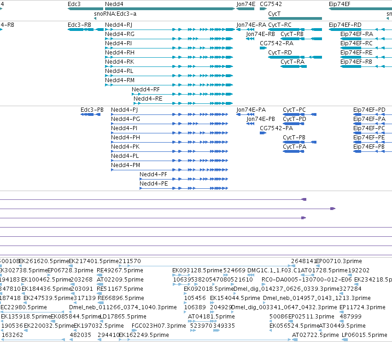Select transcript Nedd4-RI

click(x=118, y=43)
